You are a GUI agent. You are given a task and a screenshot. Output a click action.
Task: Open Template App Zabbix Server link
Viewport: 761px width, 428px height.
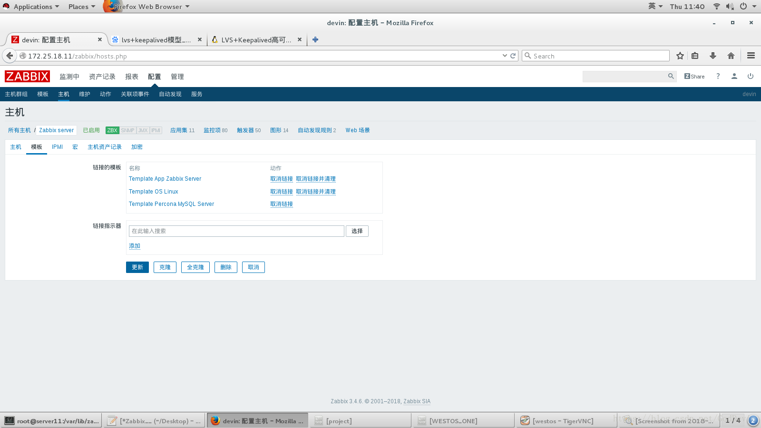coord(165,179)
